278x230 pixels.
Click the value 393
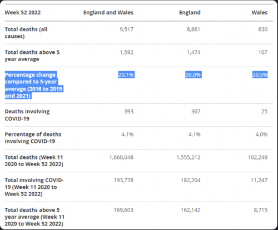coord(129,112)
